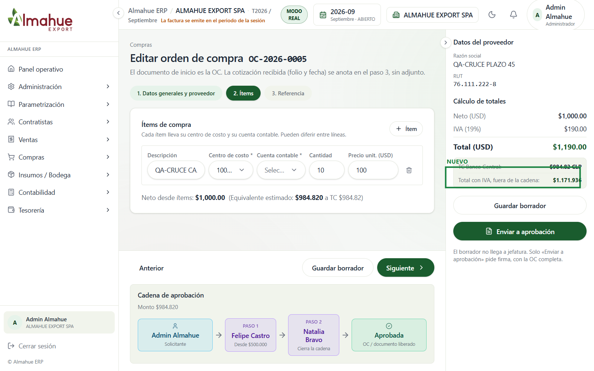594x371 pixels.
Task: Expand the Administración menu chevron
Action: click(x=108, y=86)
